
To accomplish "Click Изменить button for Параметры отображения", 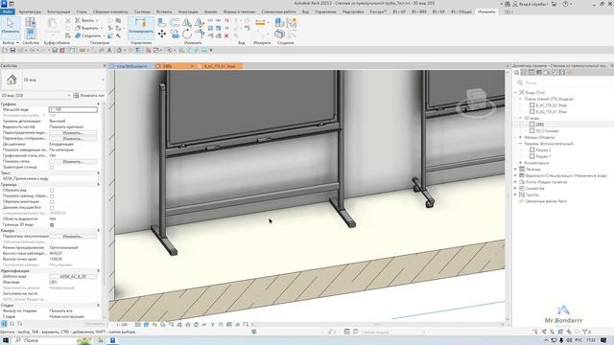I will click(73, 138).
